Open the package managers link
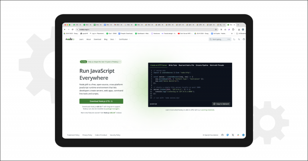This screenshot has width=308, height=161. (x=113, y=109)
